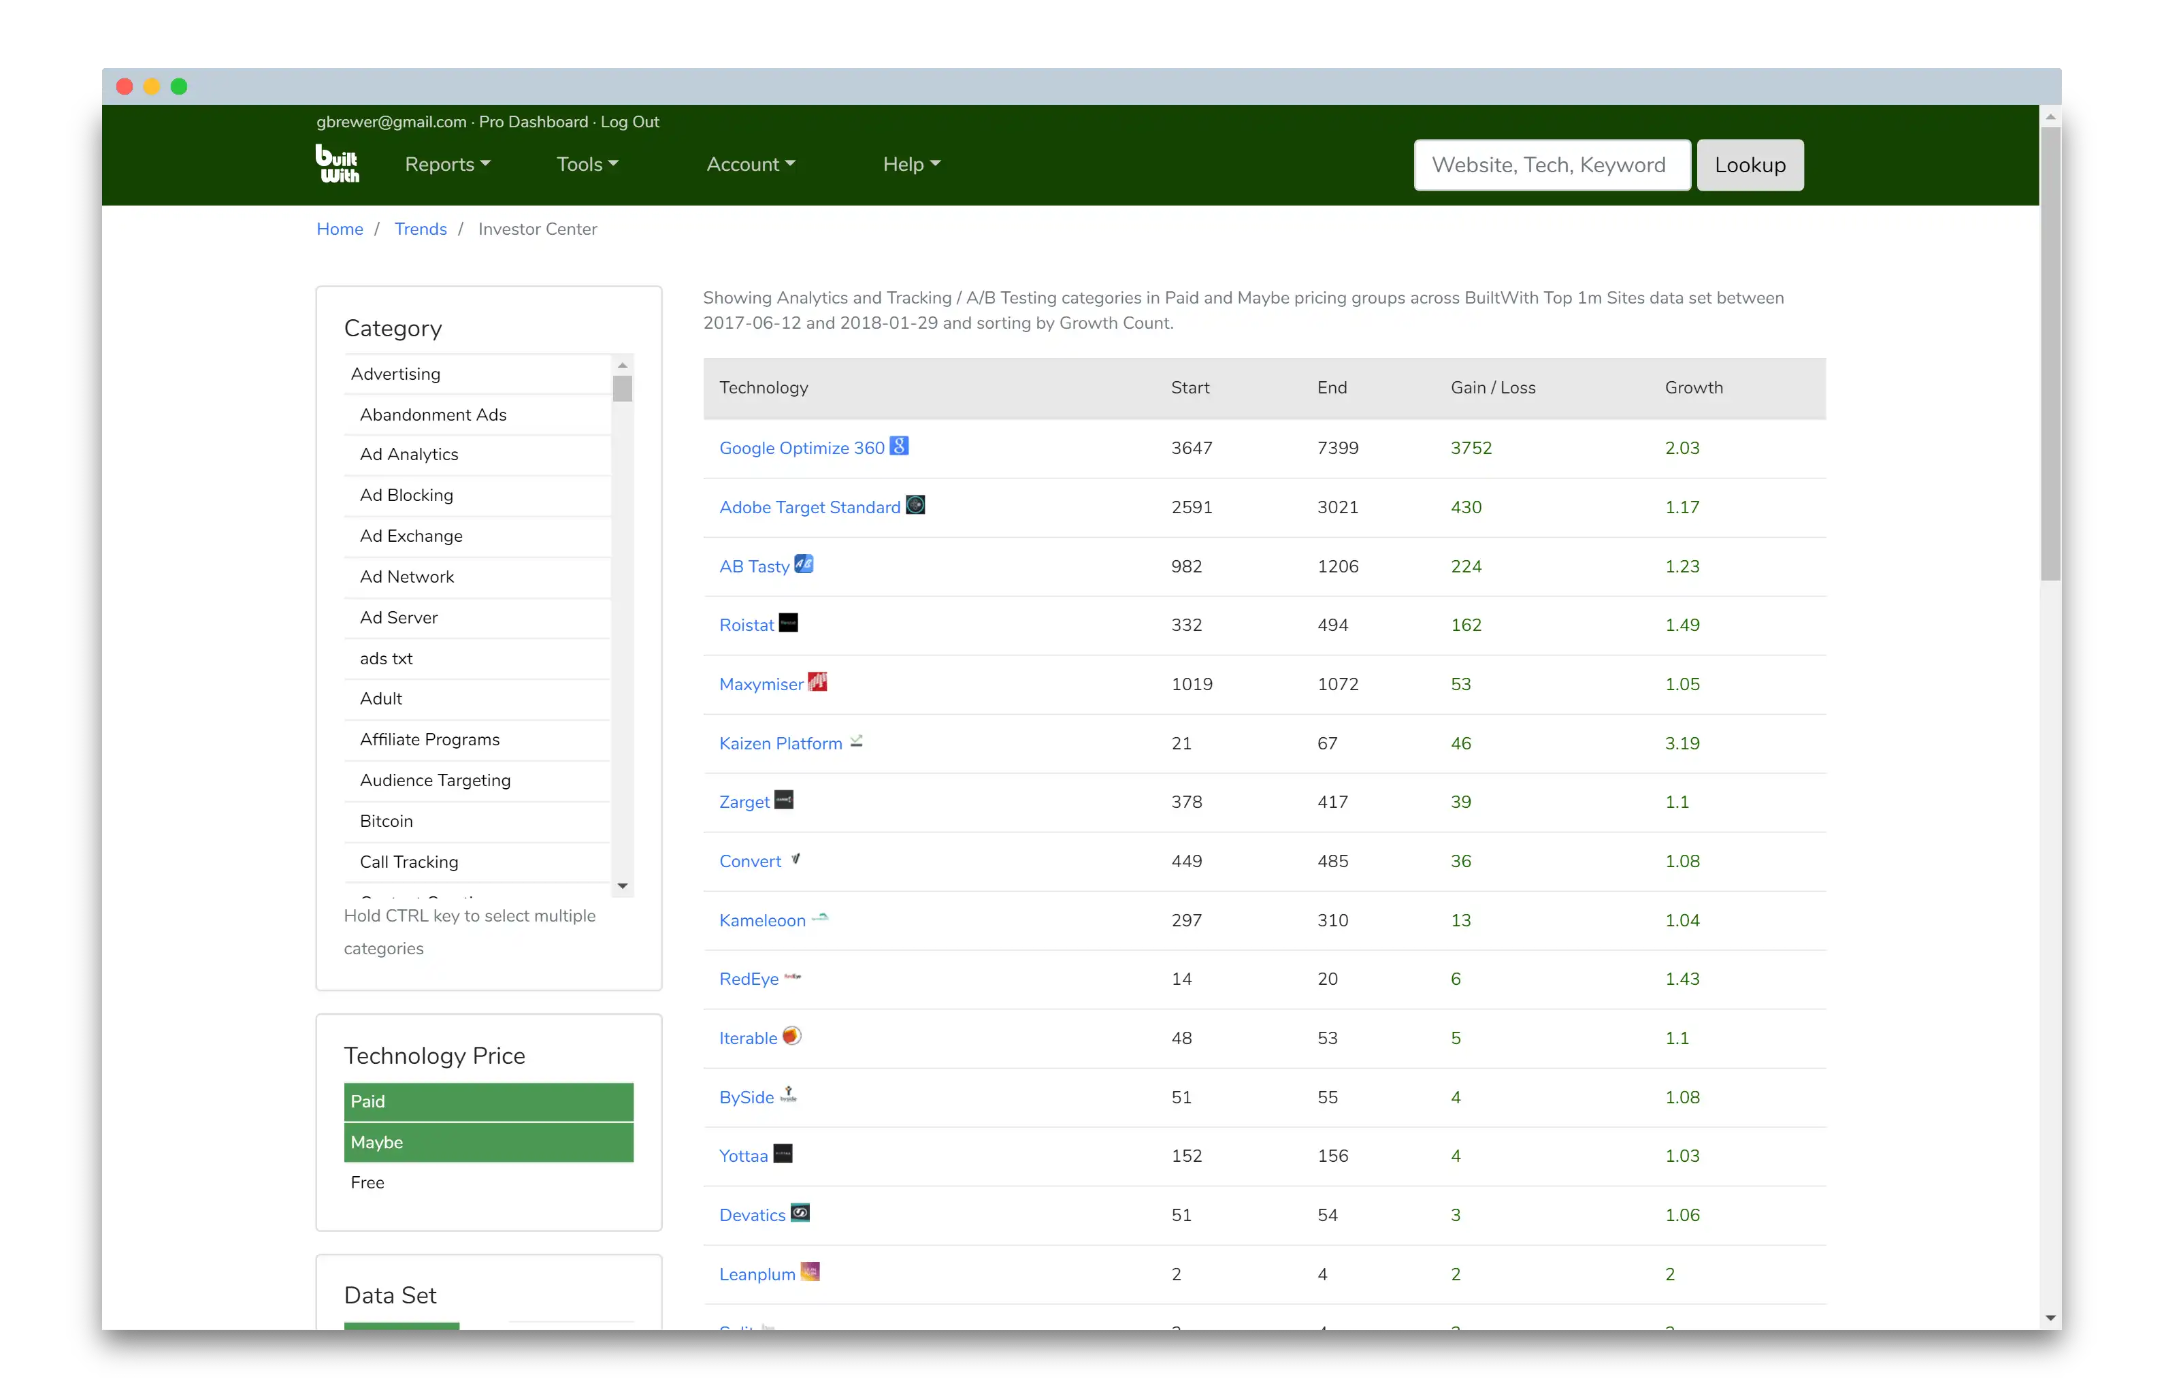Select the Affiliate Programs category
Viewport: 2164px width, 1398px height.
click(477, 740)
